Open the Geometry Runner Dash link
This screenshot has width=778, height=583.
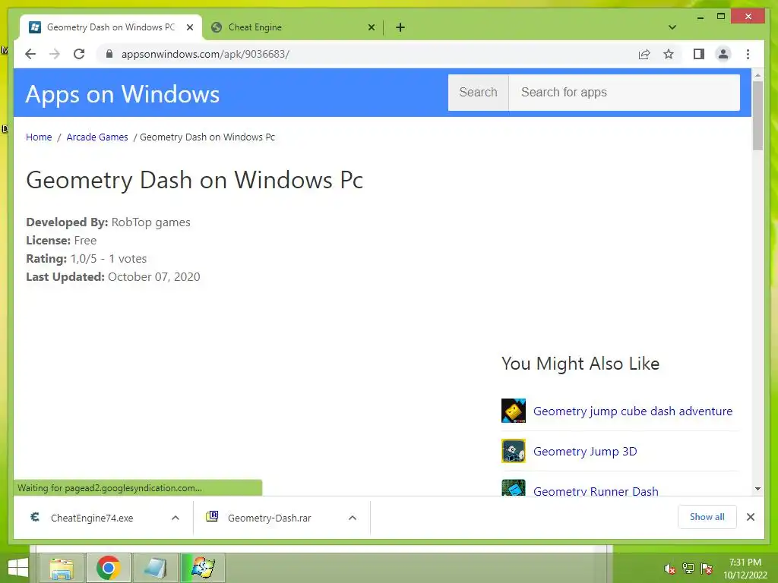[x=596, y=491]
